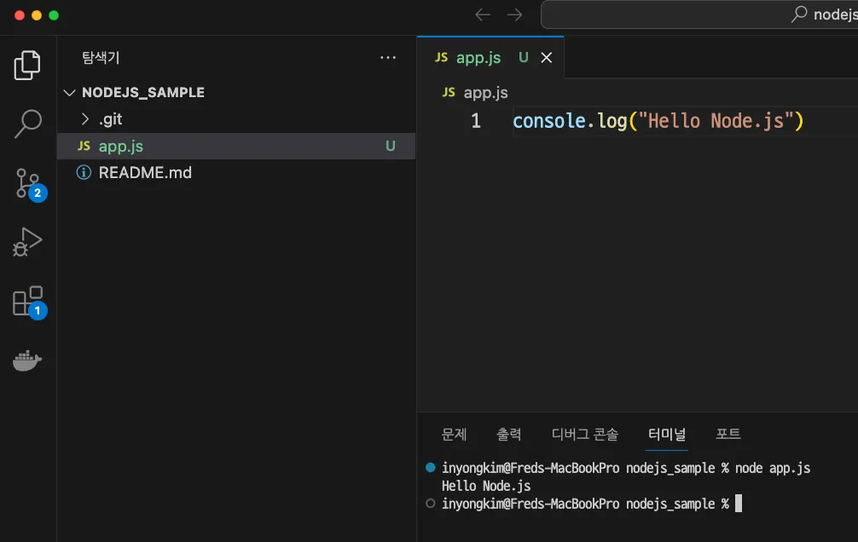Open the Search view icon
The height and width of the screenshot is (542, 858).
(27, 124)
